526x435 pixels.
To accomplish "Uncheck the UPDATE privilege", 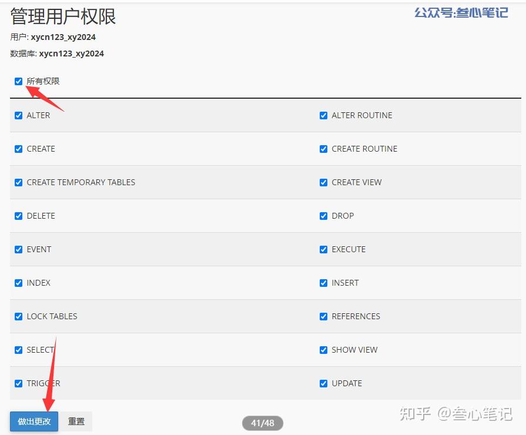I will tap(323, 383).
